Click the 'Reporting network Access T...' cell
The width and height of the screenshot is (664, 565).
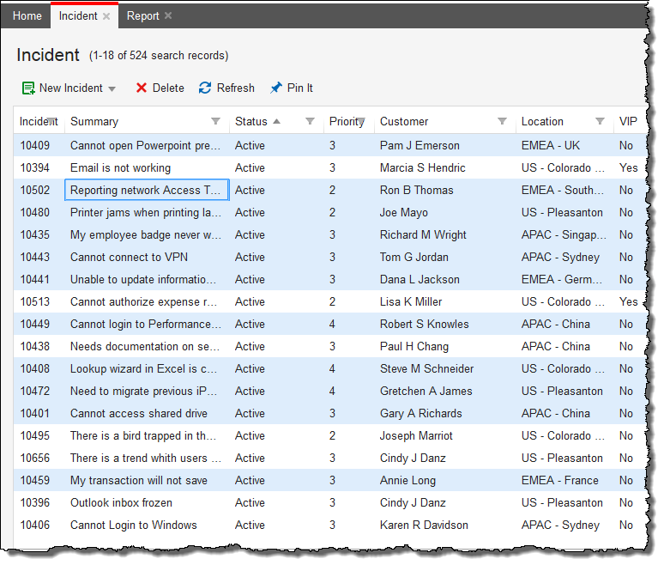tap(147, 190)
